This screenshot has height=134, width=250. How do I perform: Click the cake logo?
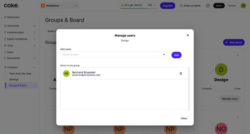(11, 6)
